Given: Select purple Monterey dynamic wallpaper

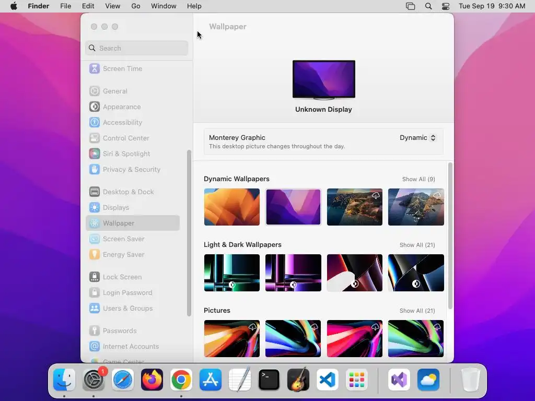Looking at the screenshot, I should click(294, 207).
